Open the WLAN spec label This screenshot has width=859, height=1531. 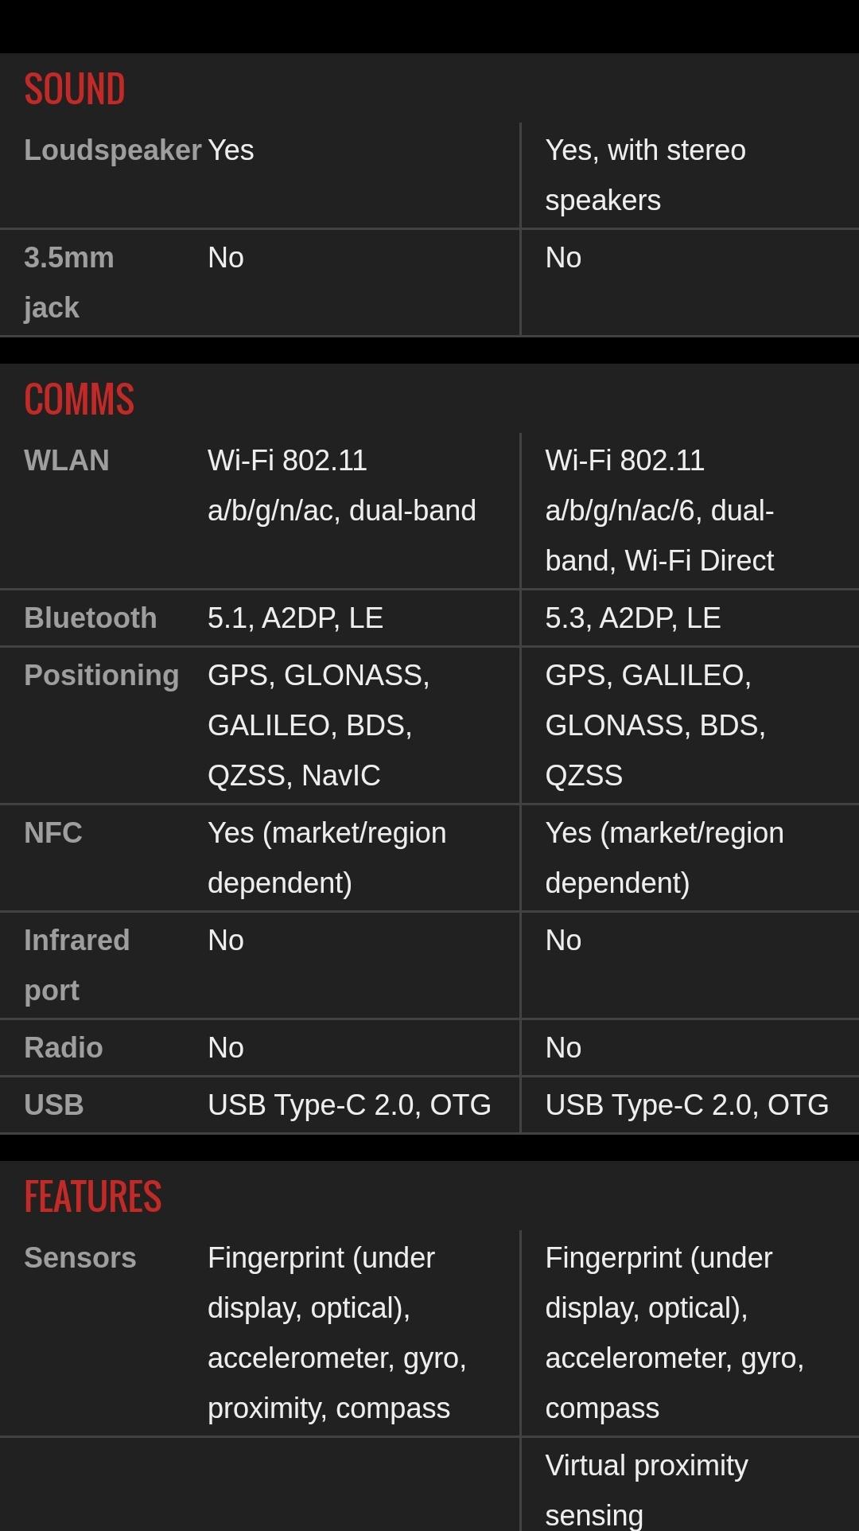(x=67, y=461)
